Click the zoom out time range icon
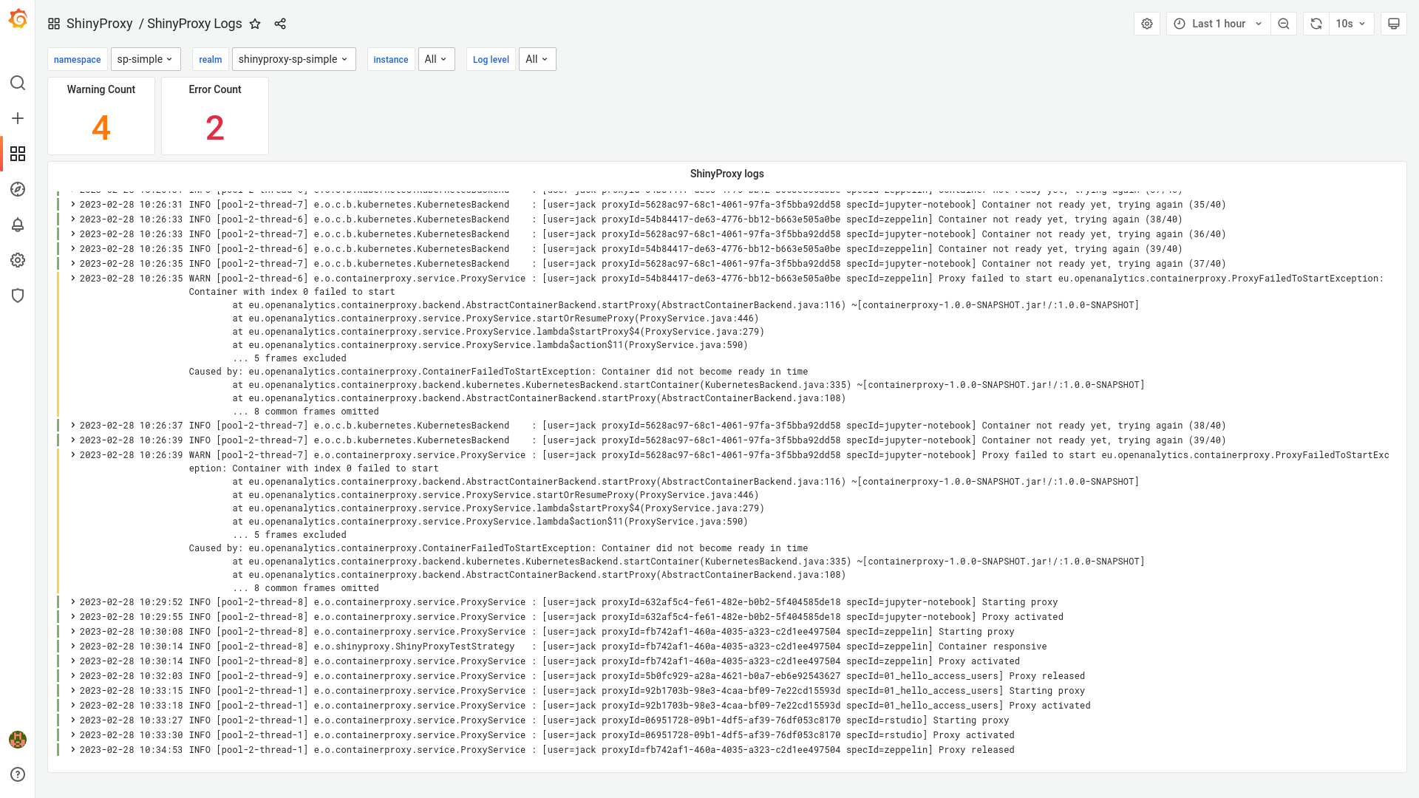 click(x=1284, y=24)
